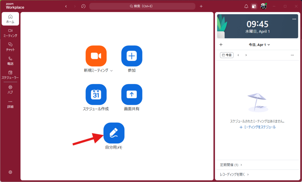Open the 今日, Apr 1 date dropdown
The width and height of the screenshot is (302, 182).
coord(259,45)
